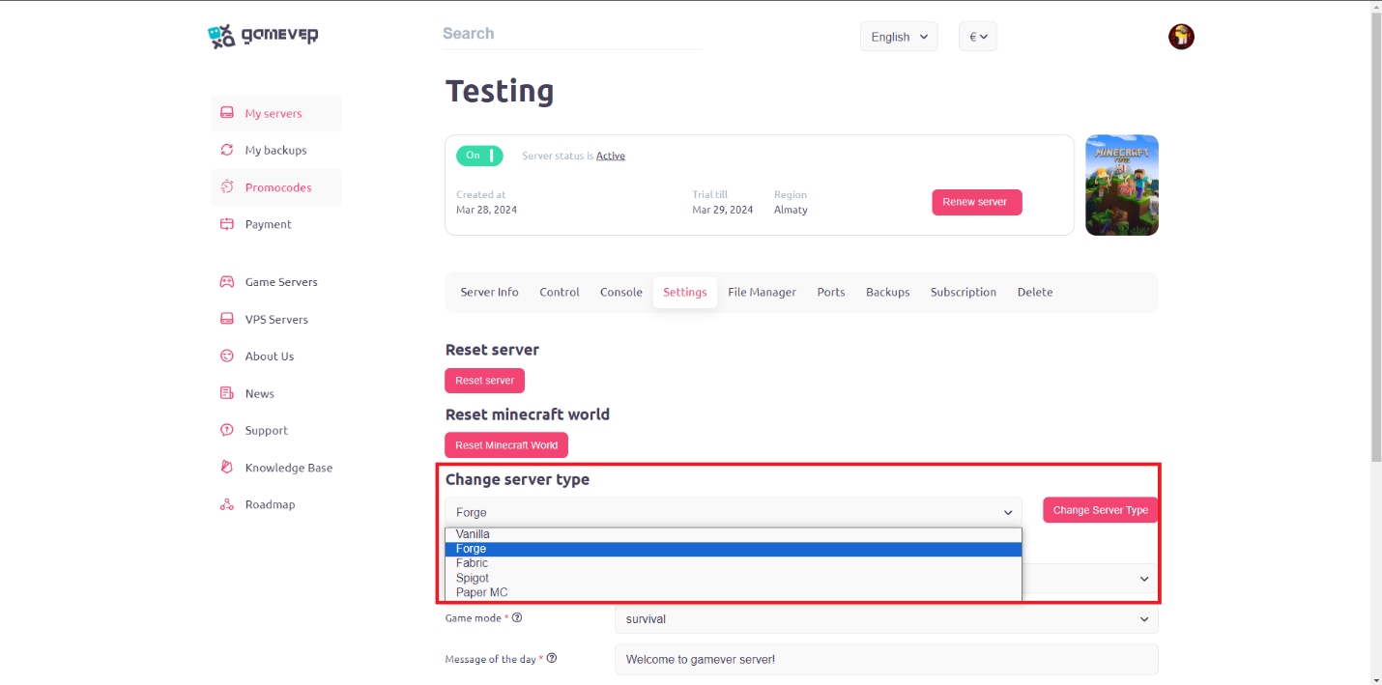1382x685 pixels.
Task: Click the Message of the day field
Action: pos(886,660)
